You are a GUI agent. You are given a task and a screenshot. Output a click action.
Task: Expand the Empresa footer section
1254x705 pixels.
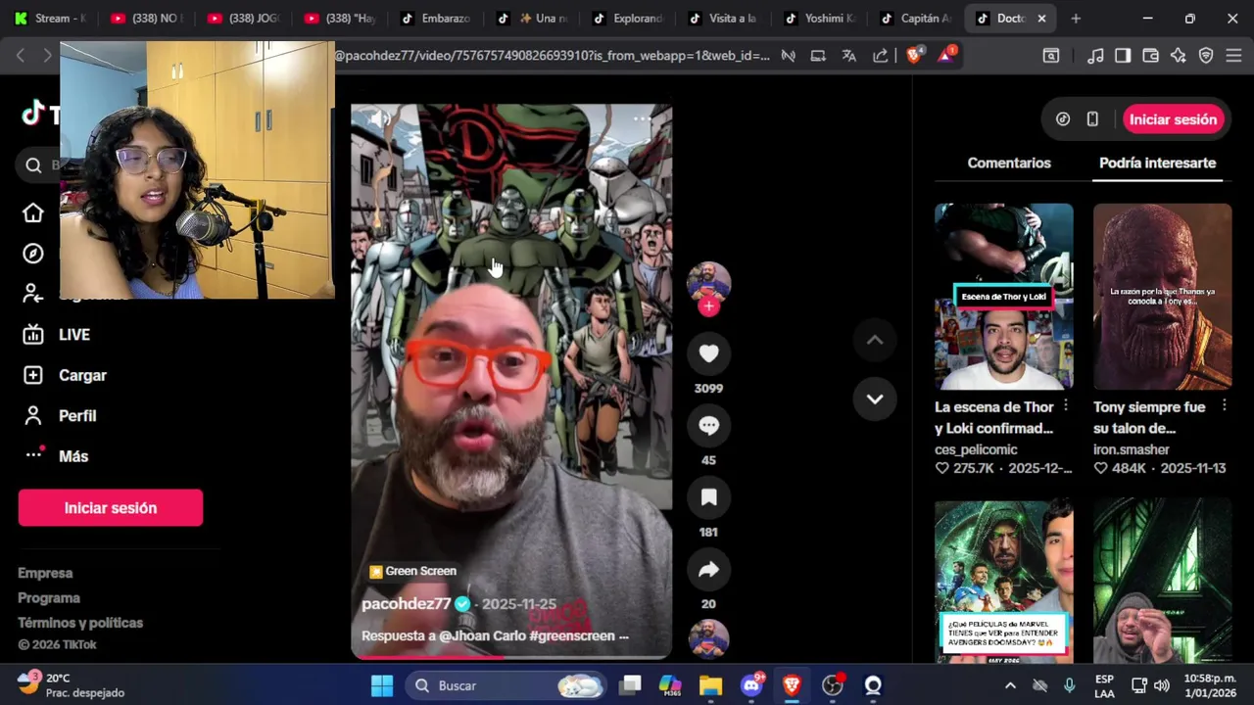tap(45, 573)
